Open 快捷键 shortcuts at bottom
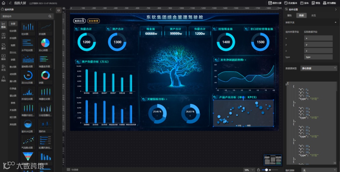This screenshot has width=340, height=172. pos(73,169)
